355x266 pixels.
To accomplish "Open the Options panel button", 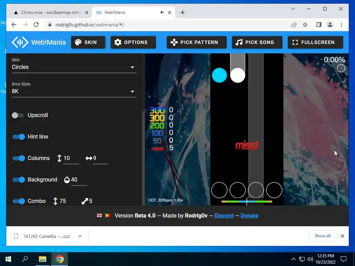I will click(133, 42).
